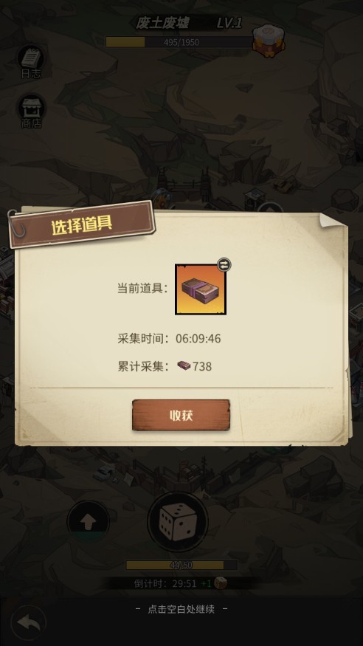Click the 采集时间 06:09:46 value
Image resolution: width=363 pixels, height=646 pixels.
[x=198, y=339]
